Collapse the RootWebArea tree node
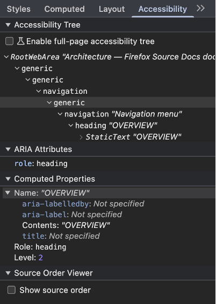This screenshot has height=304, width=216. pyautogui.click(x=6, y=57)
